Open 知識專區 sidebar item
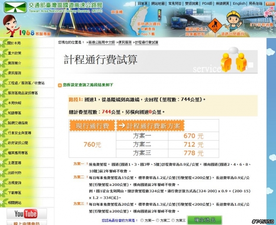The width and height of the screenshot is (276, 225). (x=14, y=113)
